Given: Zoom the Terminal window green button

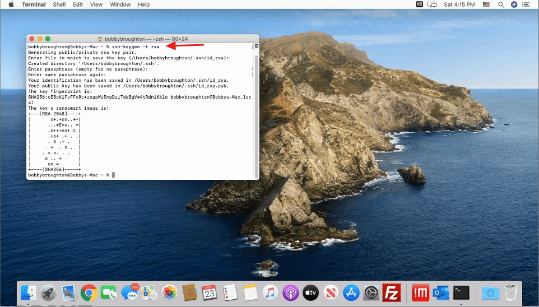Looking at the screenshot, I should pyautogui.click(x=48, y=39).
